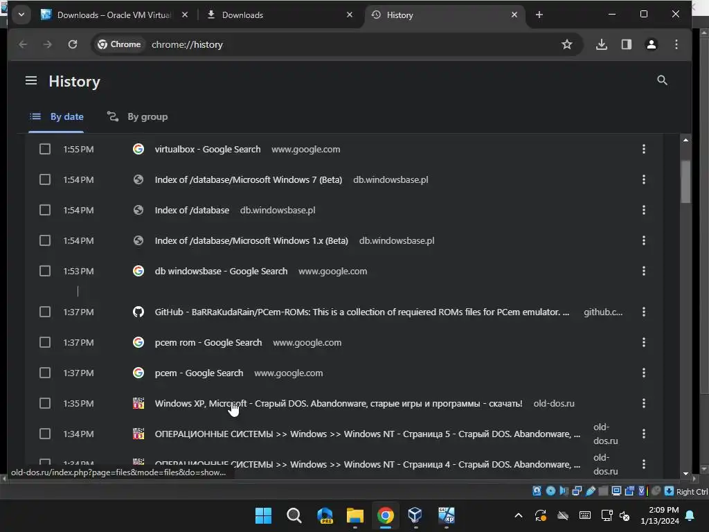Click the notification bell in tray

coord(690,515)
